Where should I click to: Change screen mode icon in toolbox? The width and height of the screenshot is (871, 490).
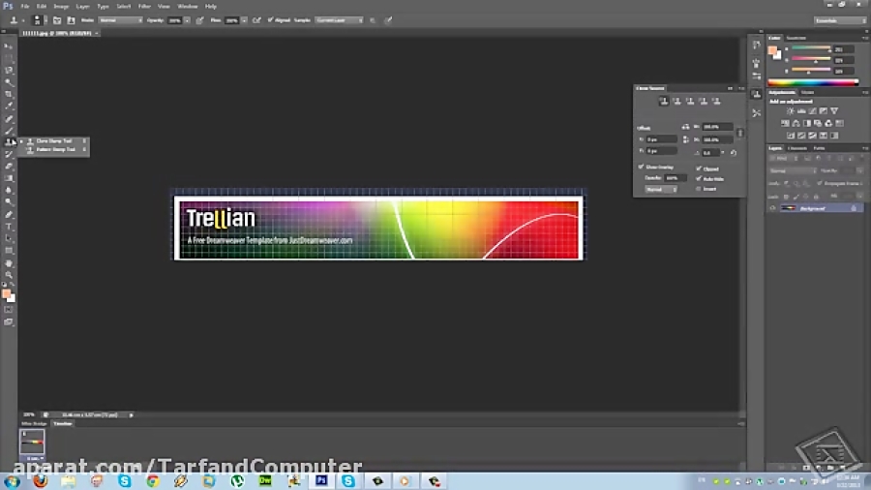(9, 322)
